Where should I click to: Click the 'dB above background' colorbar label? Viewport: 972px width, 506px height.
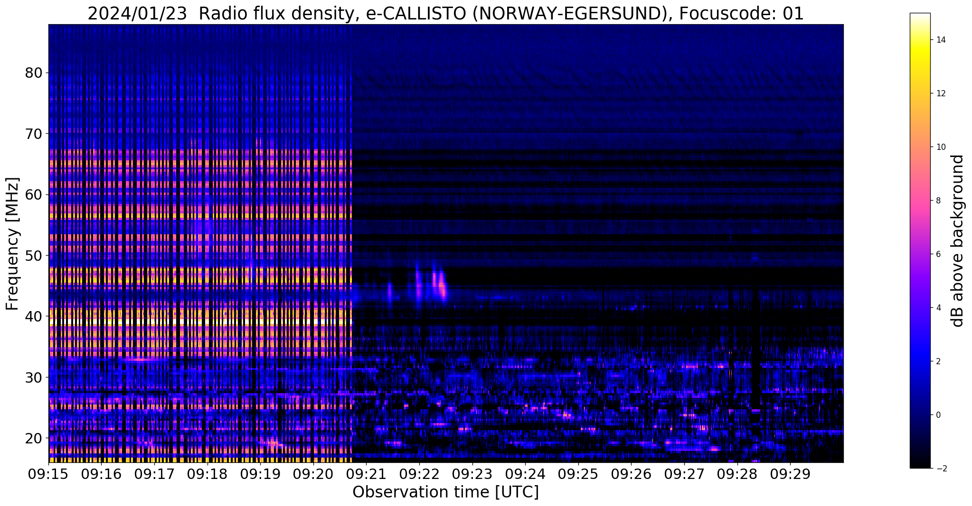pyautogui.click(x=957, y=240)
